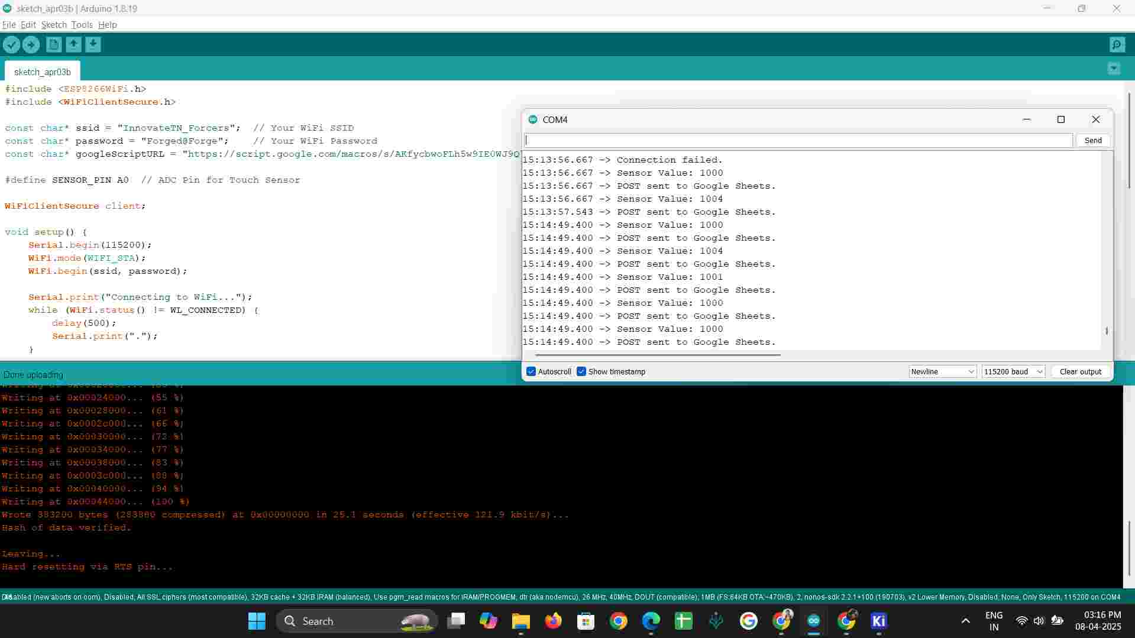The image size is (1135, 638).
Task: Click the 'Writing at 0x00044000... (100 %)' line
Action: point(95,501)
